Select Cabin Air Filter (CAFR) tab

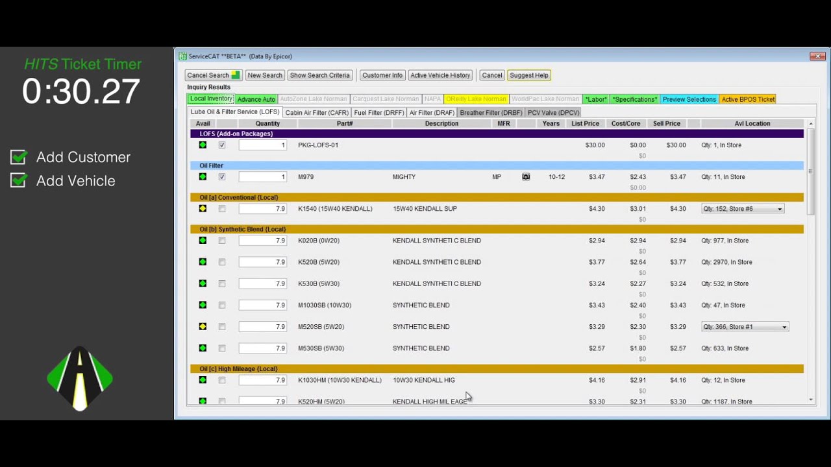(317, 112)
